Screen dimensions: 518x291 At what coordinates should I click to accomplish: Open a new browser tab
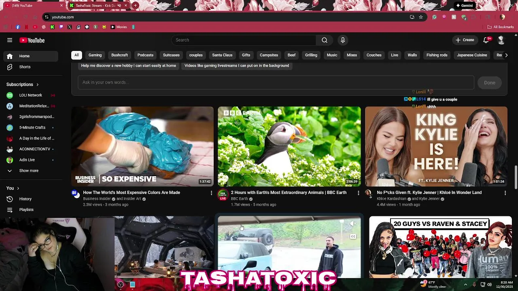tap(136, 6)
